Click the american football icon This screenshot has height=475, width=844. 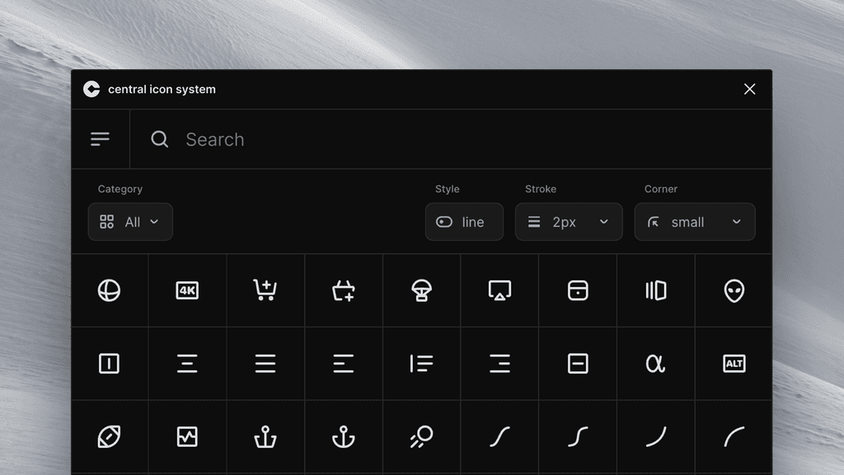(x=109, y=436)
